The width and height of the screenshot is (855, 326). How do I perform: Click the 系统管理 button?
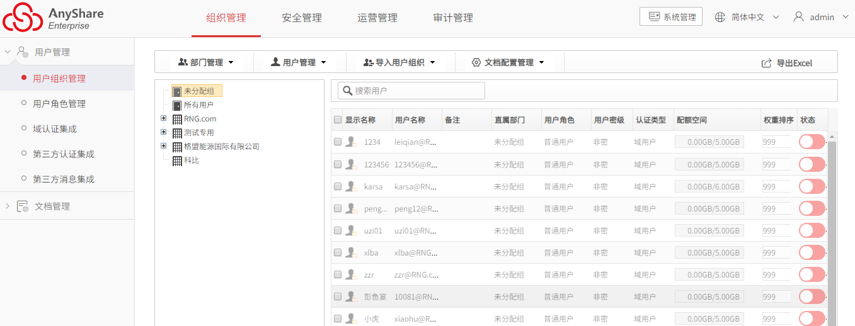click(x=671, y=17)
